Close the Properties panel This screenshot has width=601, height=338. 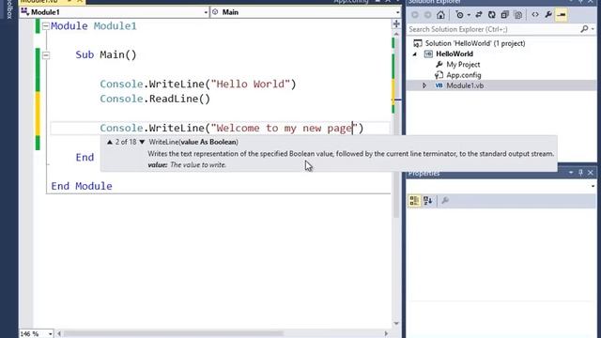[x=591, y=173]
